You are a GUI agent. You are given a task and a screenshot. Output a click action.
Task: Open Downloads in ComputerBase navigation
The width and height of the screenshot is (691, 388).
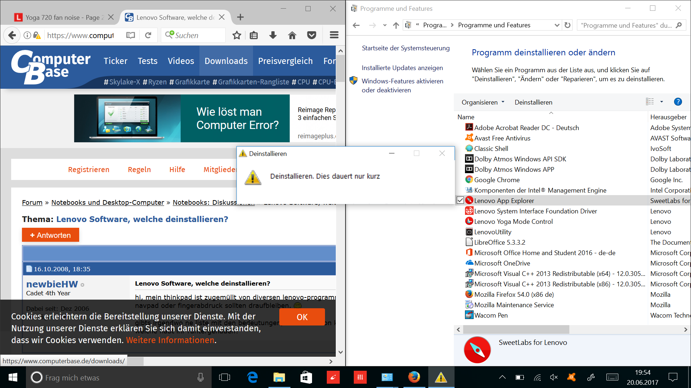226,61
